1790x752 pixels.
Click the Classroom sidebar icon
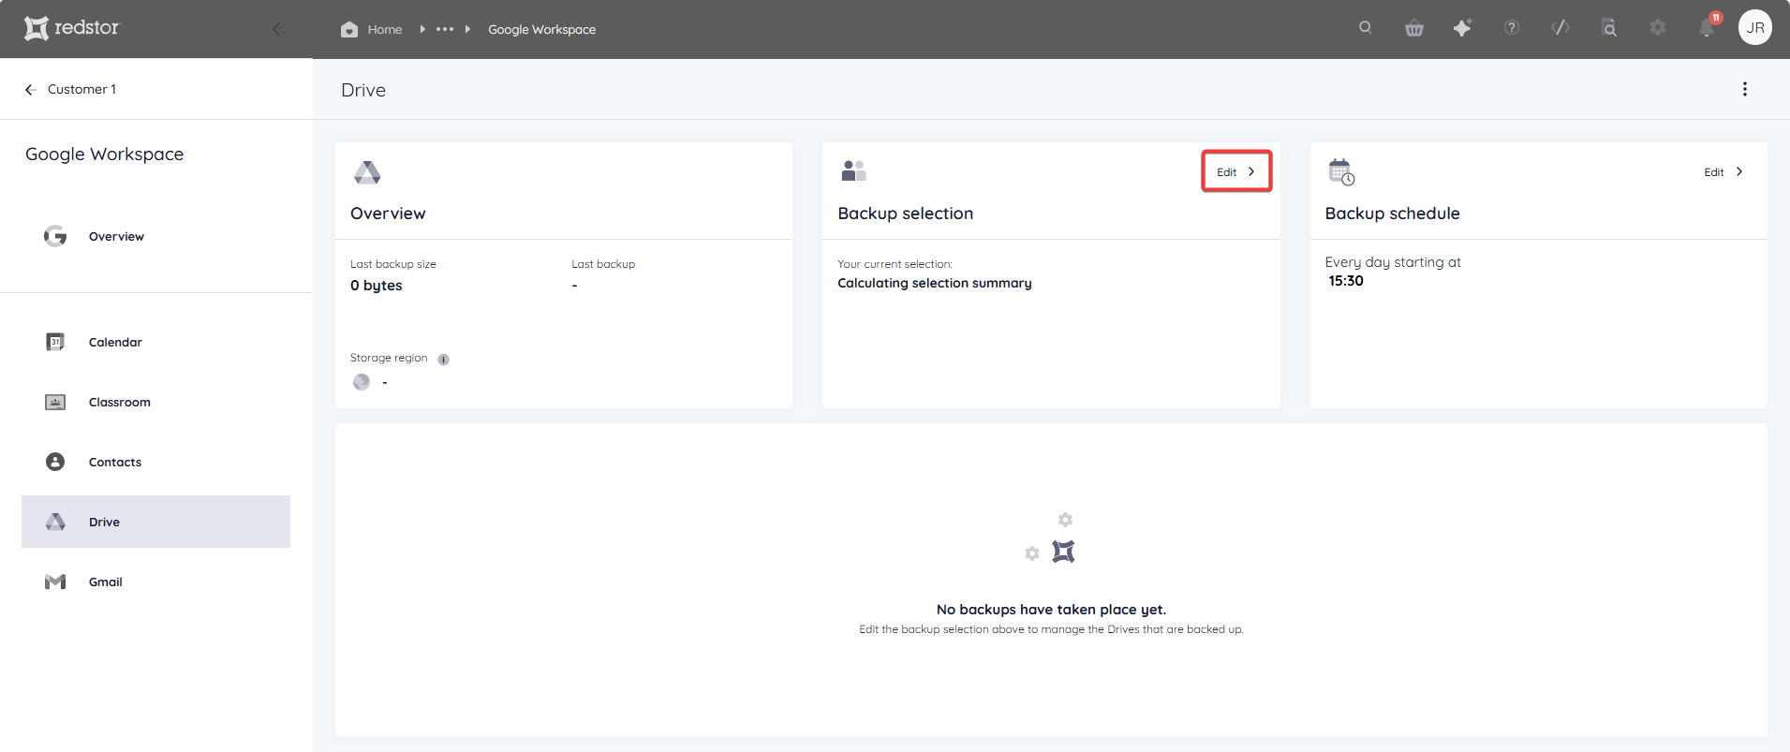pos(55,402)
